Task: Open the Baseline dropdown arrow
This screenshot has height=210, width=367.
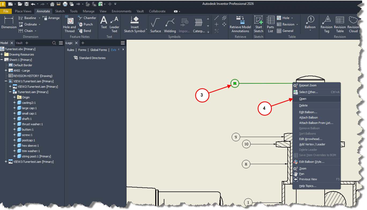Action: click(x=39, y=18)
